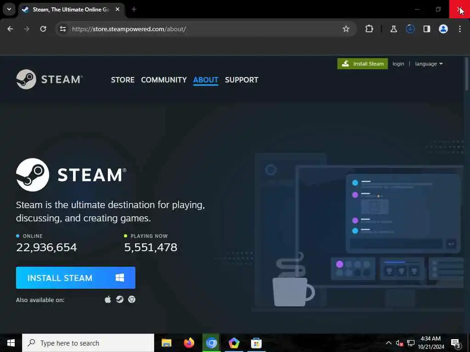Close the Steam browser tab
Image resolution: width=470 pixels, height=352 pixels.
[x=117, y=10]
